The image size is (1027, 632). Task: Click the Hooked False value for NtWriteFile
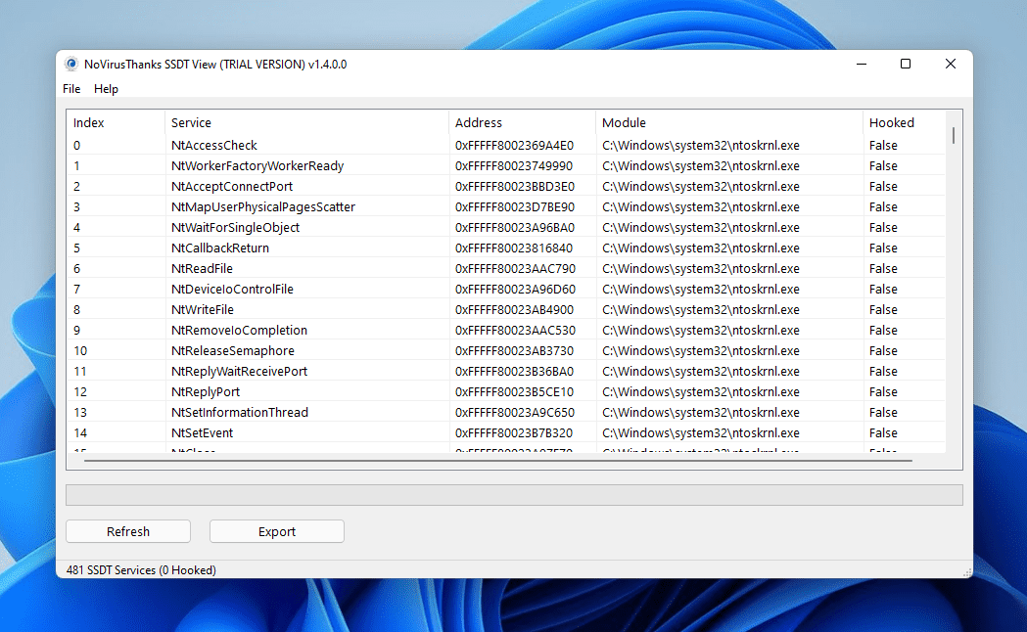tap(883, 309)
